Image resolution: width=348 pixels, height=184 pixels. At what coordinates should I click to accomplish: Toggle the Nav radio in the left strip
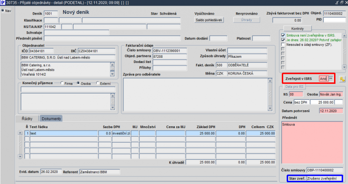(3, 10)
